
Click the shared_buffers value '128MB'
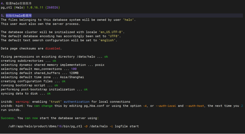pyautogui.click(x=74, y=73)
